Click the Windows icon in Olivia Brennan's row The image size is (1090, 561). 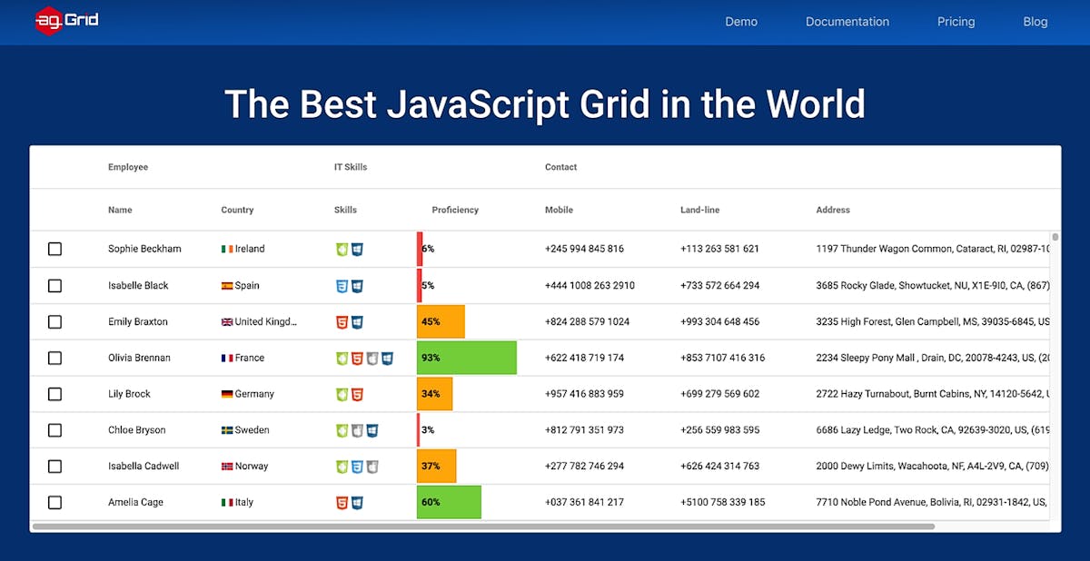click(386, 358)
